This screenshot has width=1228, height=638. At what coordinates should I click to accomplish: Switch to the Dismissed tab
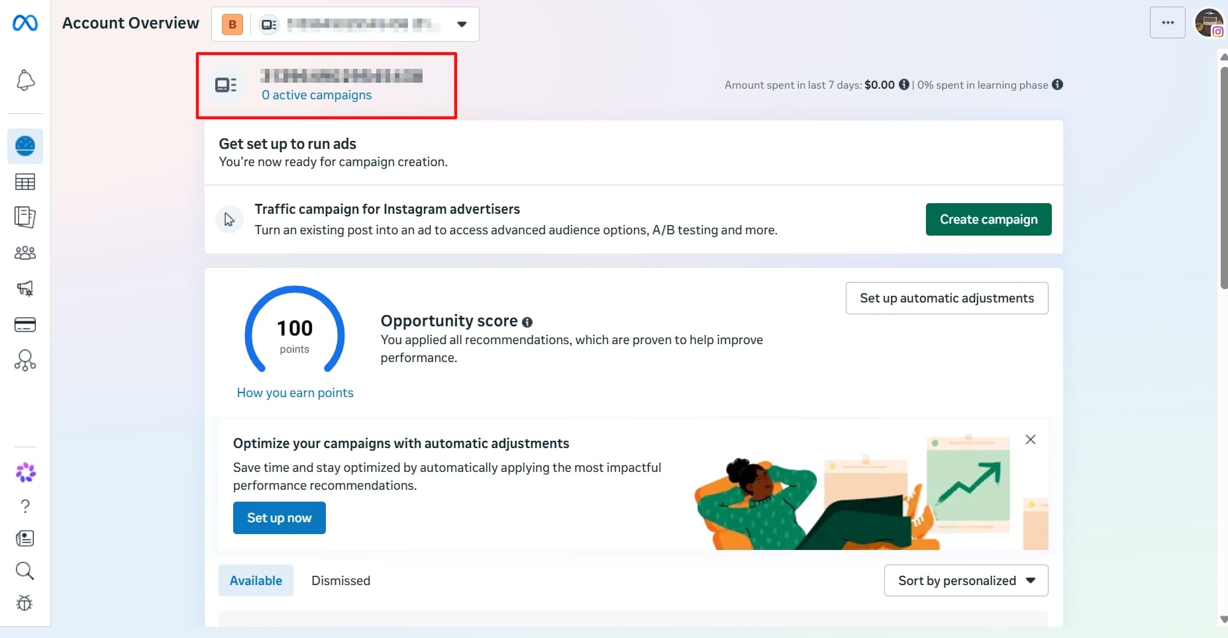coord(340,580)
